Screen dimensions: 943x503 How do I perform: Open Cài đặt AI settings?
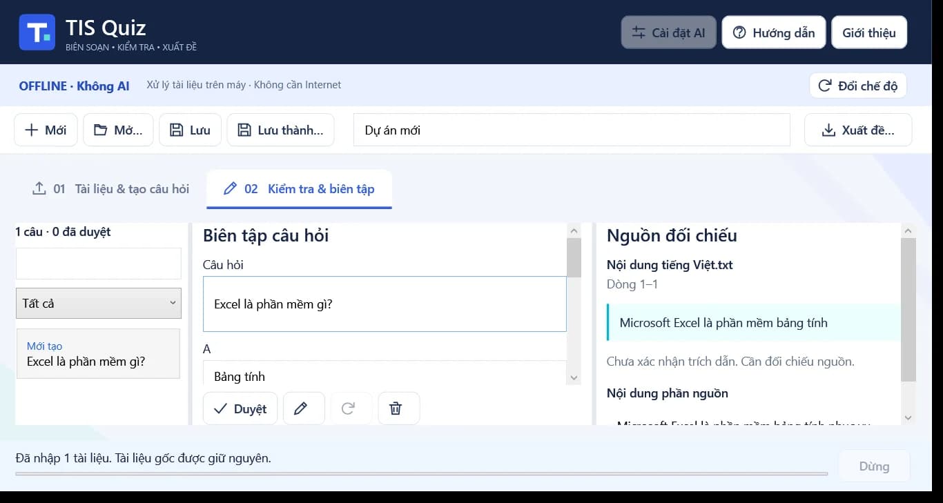pos(668,32)
